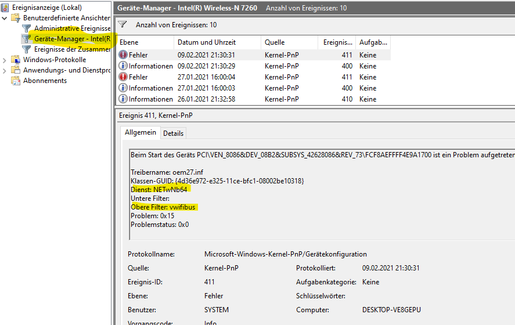This screenshot has width=515, height=325.
Task: Click the Protokolliert value 09.02.2021 21:30:31
Action: [391, 268]
